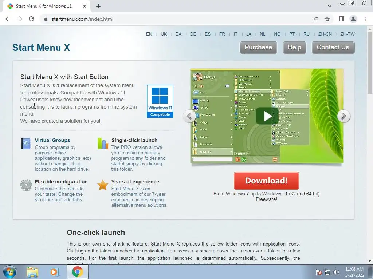373x279 pixels.
Task: Show next slide in the carousel
Action: [343, 116]
